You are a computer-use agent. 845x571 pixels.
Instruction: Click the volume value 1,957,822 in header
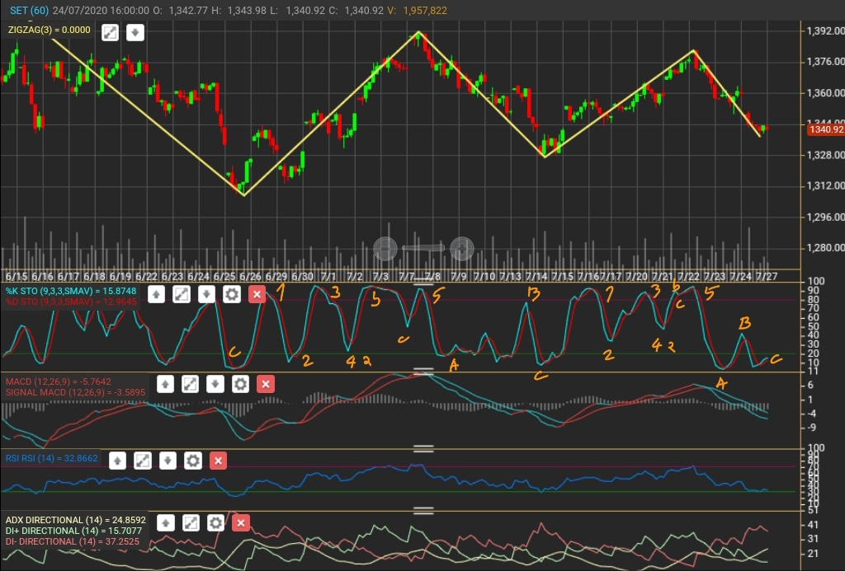[425, 10]
